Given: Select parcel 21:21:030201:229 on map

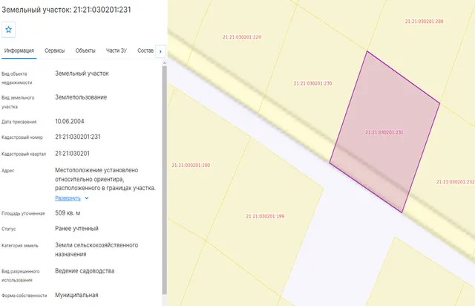Looking at the screenshot, I should (242, 37).
